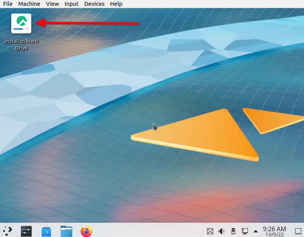Open the Input menu
The image size is (304, 237).
(x=71, y=4)
